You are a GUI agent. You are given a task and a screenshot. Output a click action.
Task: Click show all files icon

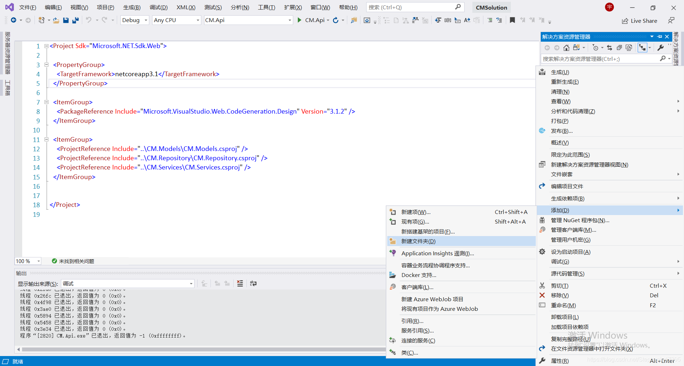[x=629, y=47]
